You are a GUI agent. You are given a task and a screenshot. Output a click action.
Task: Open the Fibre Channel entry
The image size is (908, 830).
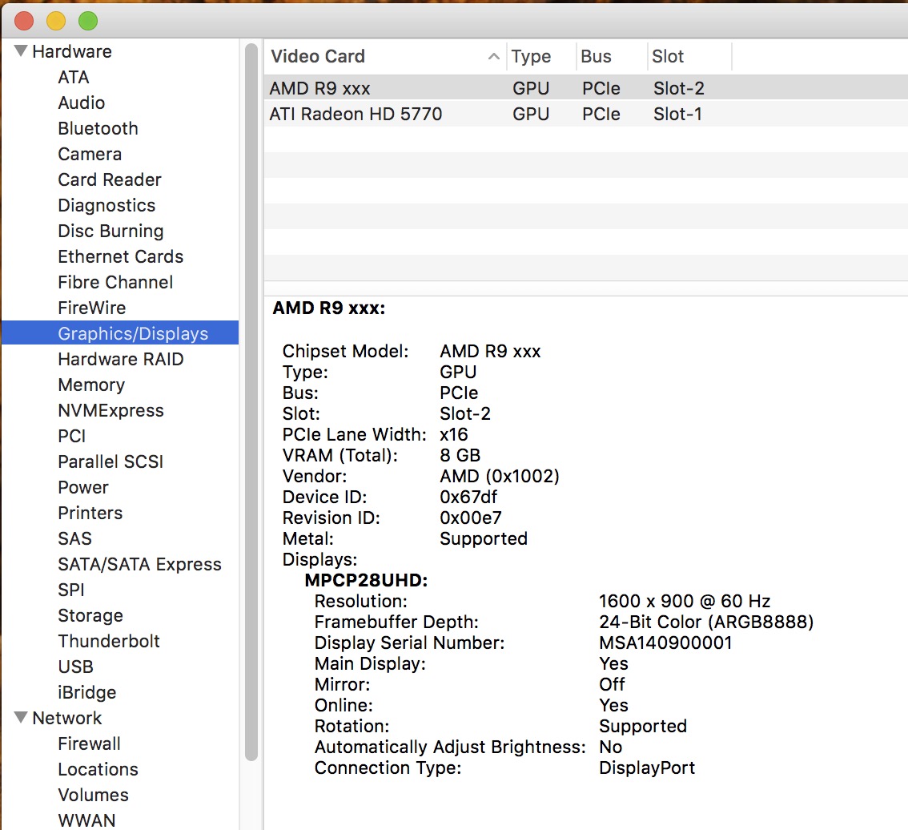click(115, 282)
